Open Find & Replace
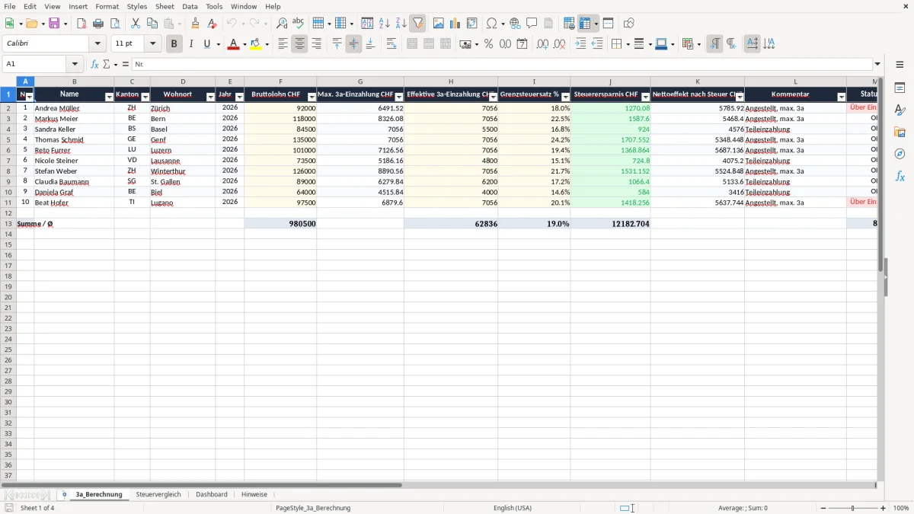 [x=282, y=24]
